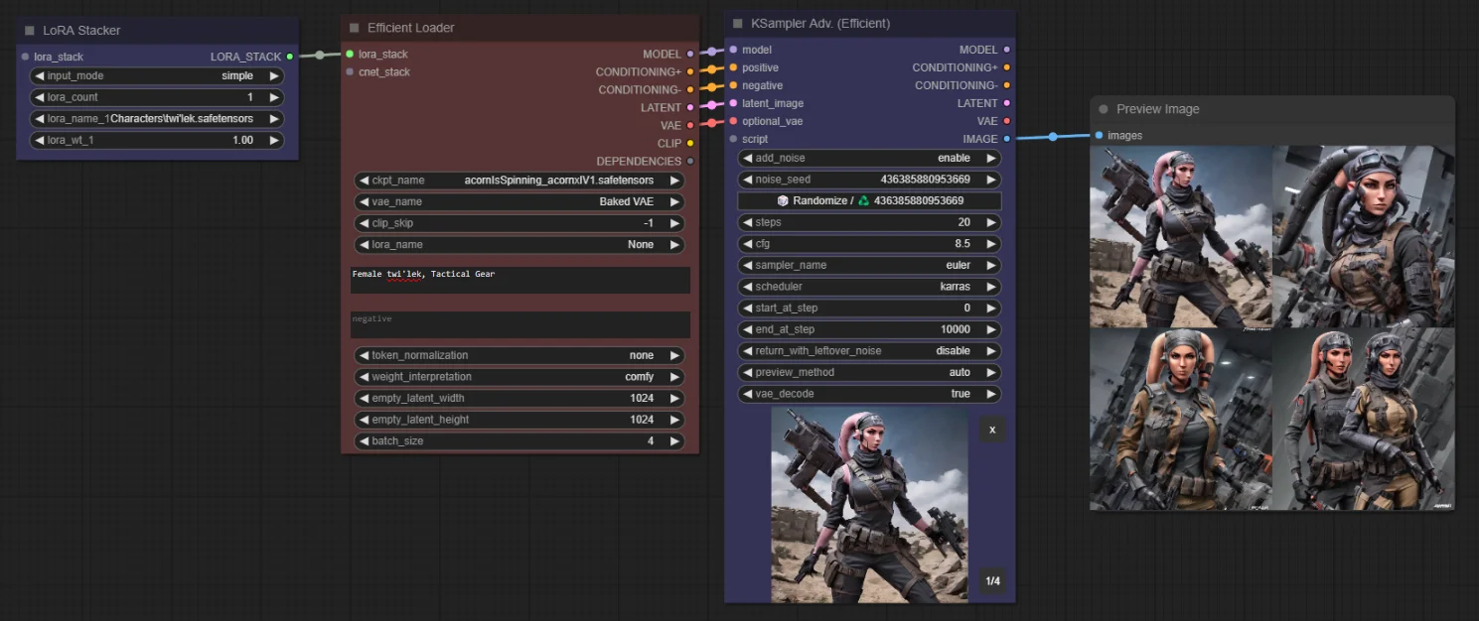Toggle add_noise enable setting
Screen dimensions: 1479x621
[x=869, y=158]
